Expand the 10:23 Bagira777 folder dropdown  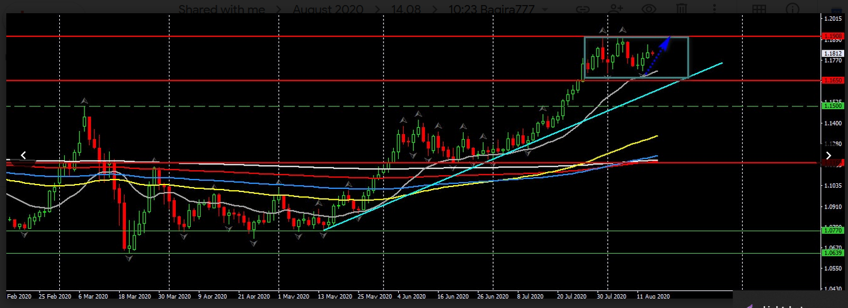tap(542, 10)
